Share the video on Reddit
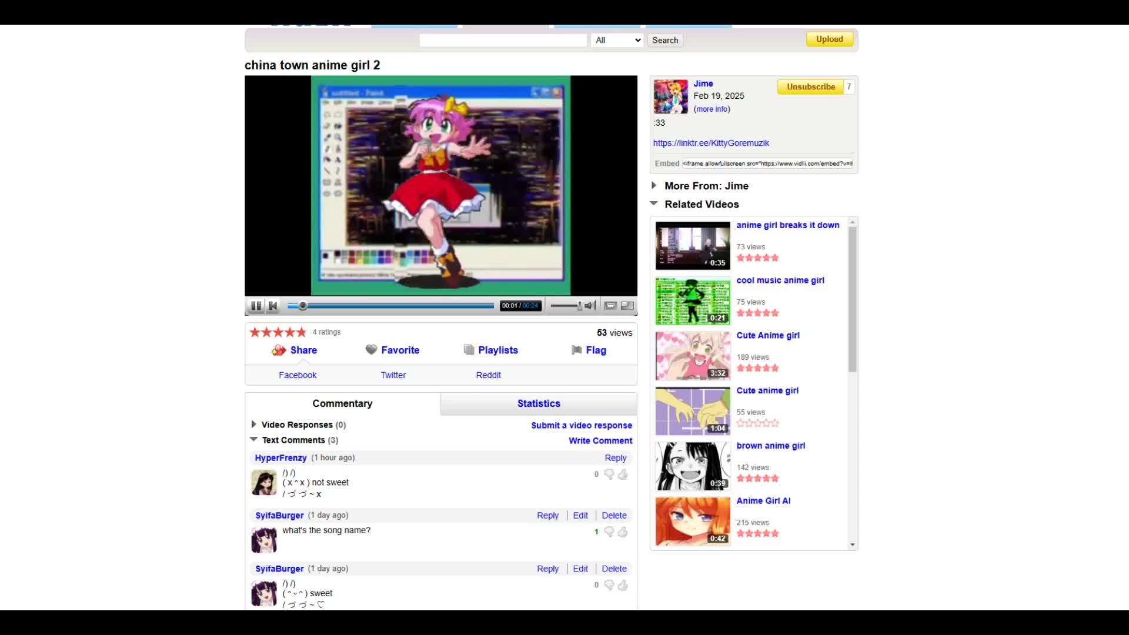 coord(488,375)
